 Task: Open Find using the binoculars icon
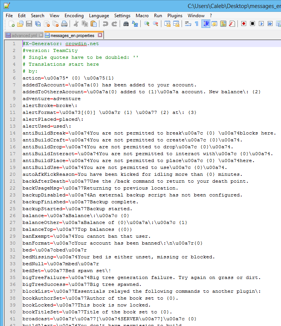[126, 24]
